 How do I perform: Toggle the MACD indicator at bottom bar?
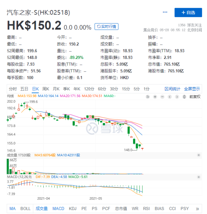[58, 208]
